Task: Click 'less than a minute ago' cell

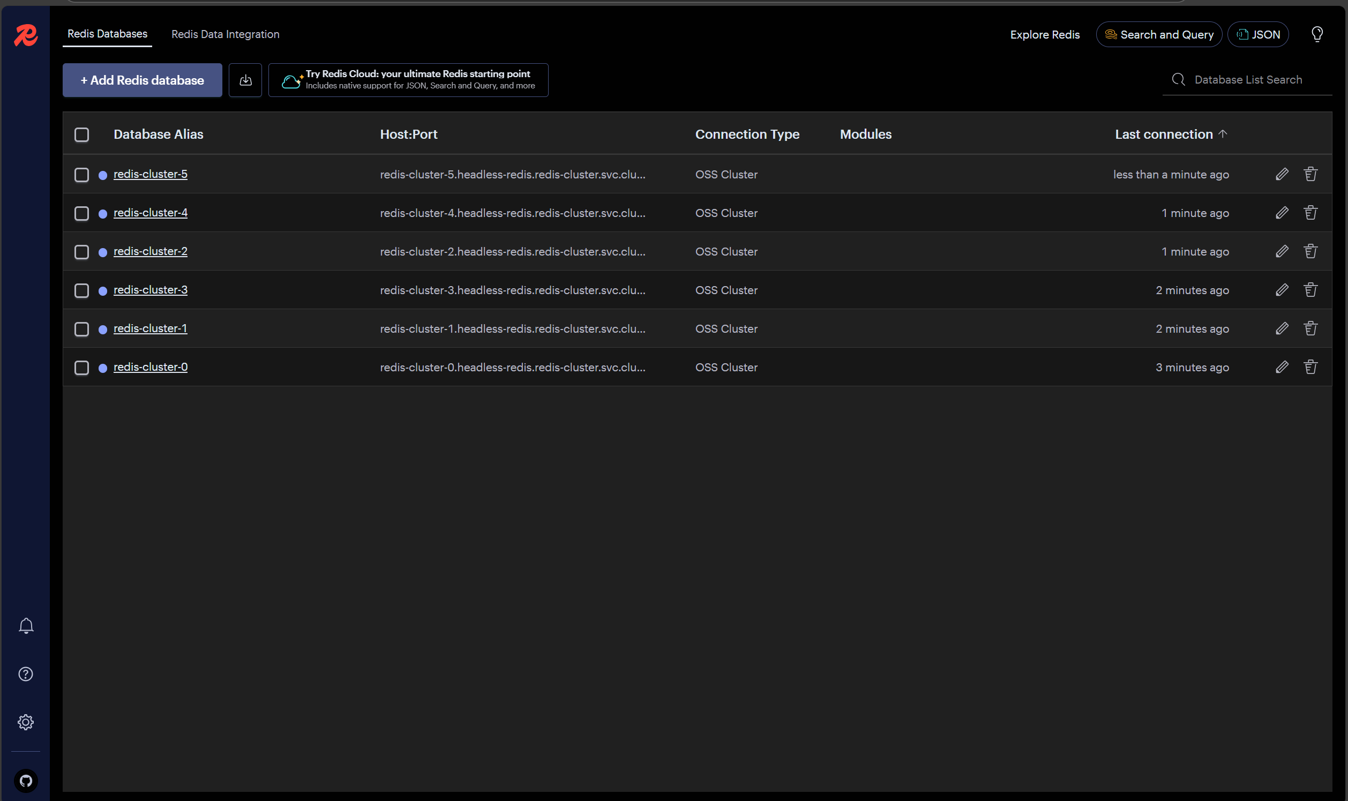Action: pyautogui.click(x=1171, y=174)
